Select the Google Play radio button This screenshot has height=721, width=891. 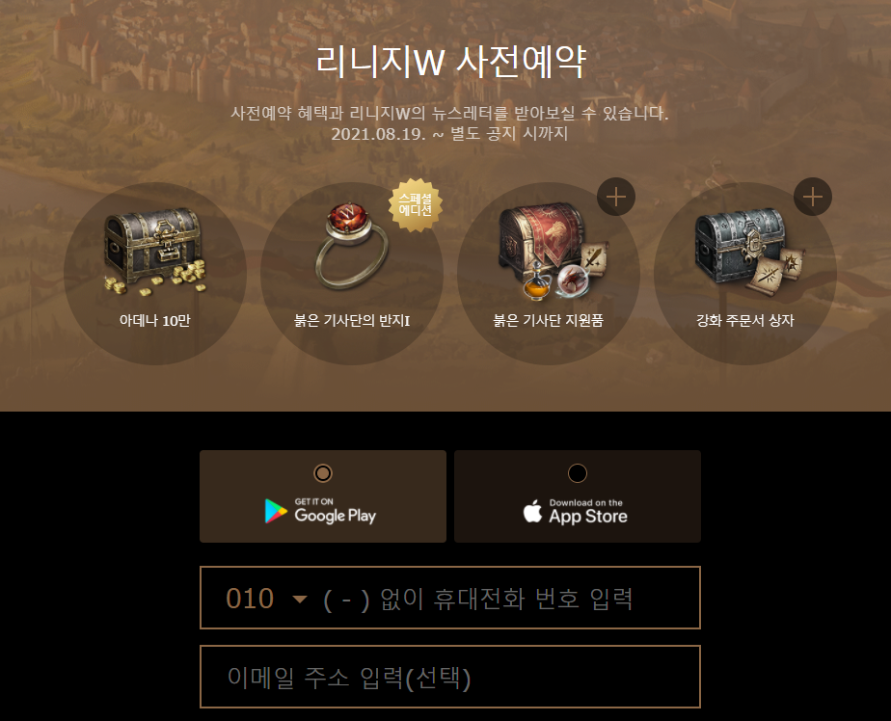tap(323, 473)
